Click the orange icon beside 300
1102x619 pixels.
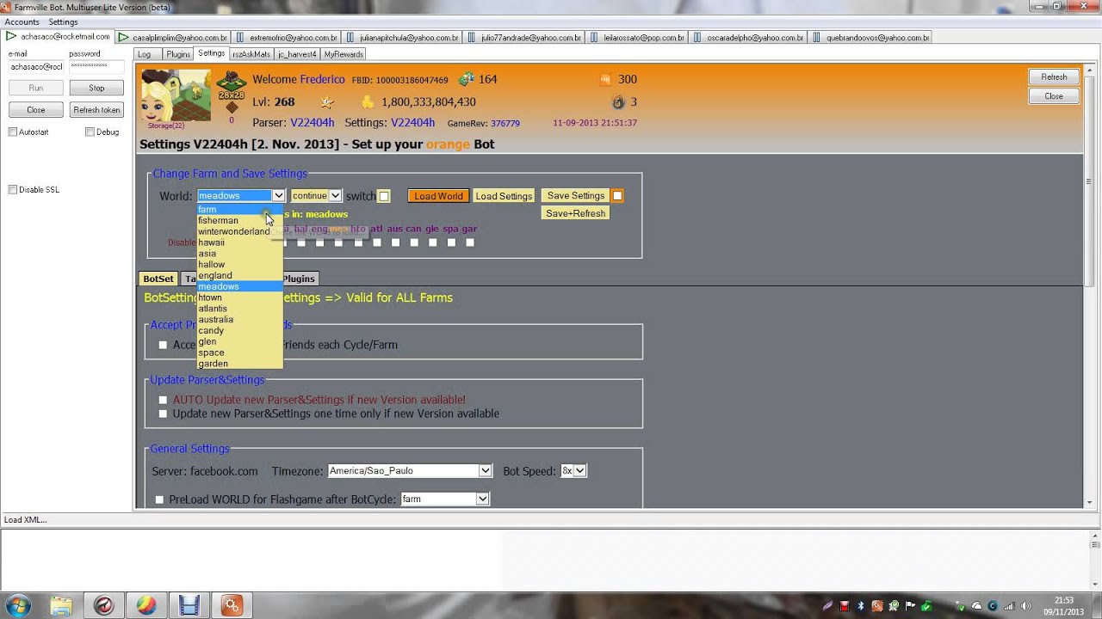point(605,79)
